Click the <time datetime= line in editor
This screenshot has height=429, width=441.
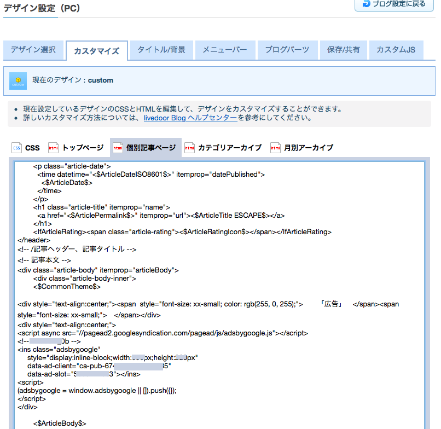[x=151, y=175]
